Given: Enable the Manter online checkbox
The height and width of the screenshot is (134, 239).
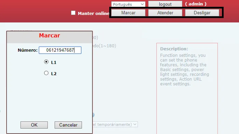Looking at the screenshot, I should (x=73, y=13).
